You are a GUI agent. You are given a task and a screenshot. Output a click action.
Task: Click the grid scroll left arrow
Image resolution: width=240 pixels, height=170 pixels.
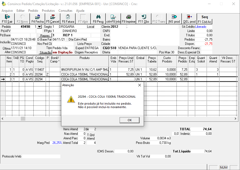pyautogui.click(x=2, y=118)
